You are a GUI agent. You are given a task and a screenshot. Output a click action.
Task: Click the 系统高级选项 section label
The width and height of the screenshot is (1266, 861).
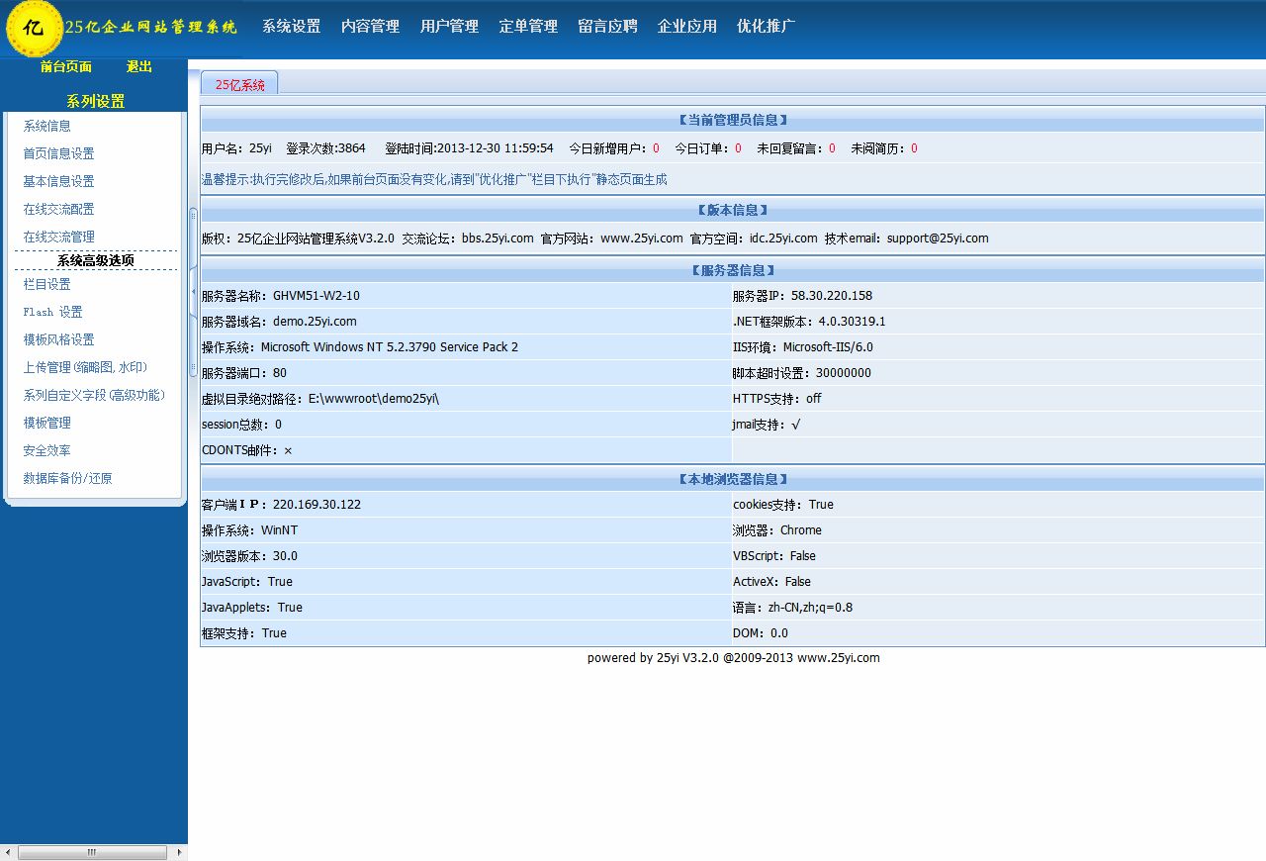(95, 260)
